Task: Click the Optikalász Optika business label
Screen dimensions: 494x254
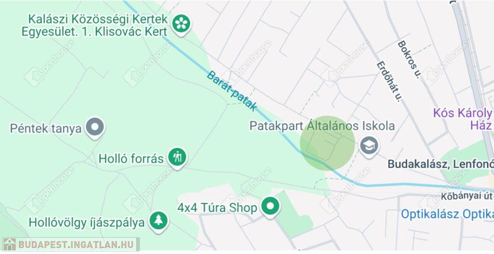Action: pyautogui.click(x=447, y=214)
